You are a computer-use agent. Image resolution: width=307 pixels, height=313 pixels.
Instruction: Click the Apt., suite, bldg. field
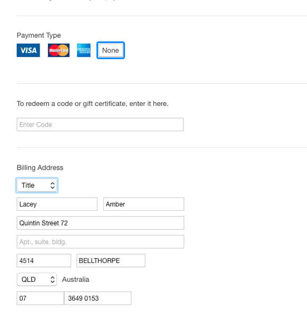point(100,242)
